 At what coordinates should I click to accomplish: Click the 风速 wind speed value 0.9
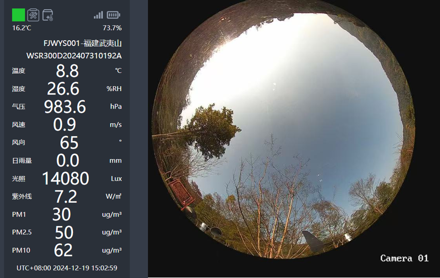click(65, 125)
